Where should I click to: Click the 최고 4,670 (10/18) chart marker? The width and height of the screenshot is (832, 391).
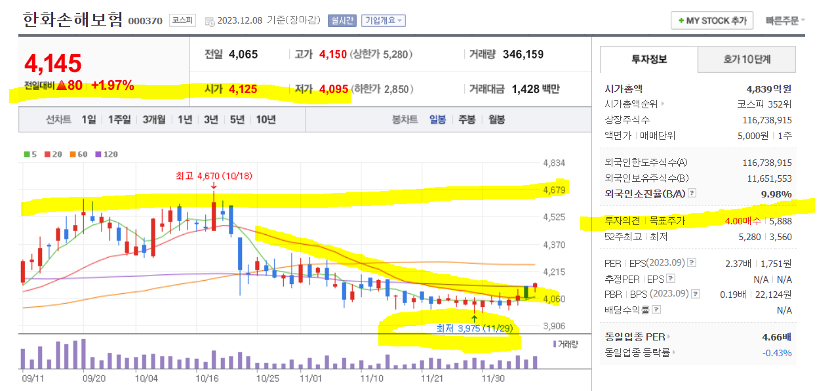point(214,176)
